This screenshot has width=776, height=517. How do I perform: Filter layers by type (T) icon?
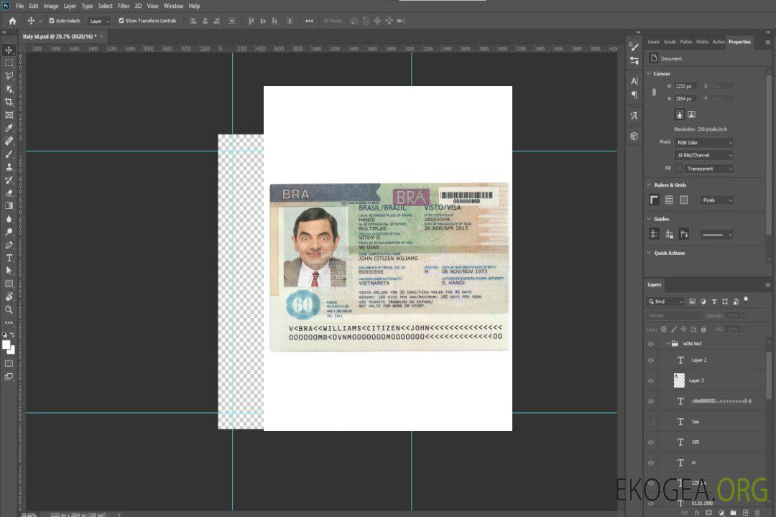(x=713, y=302)
